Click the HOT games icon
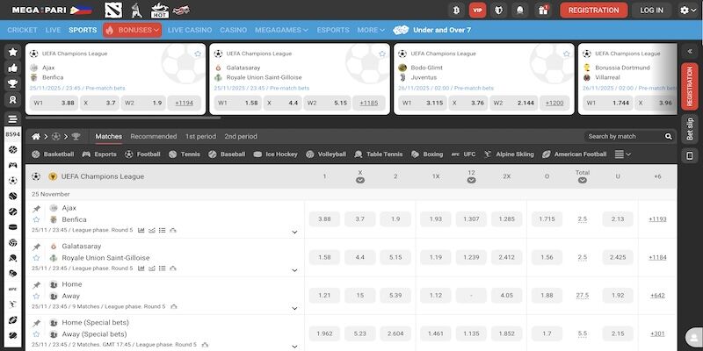The width and height of the screenshot is (703, 351). point(160,10)
